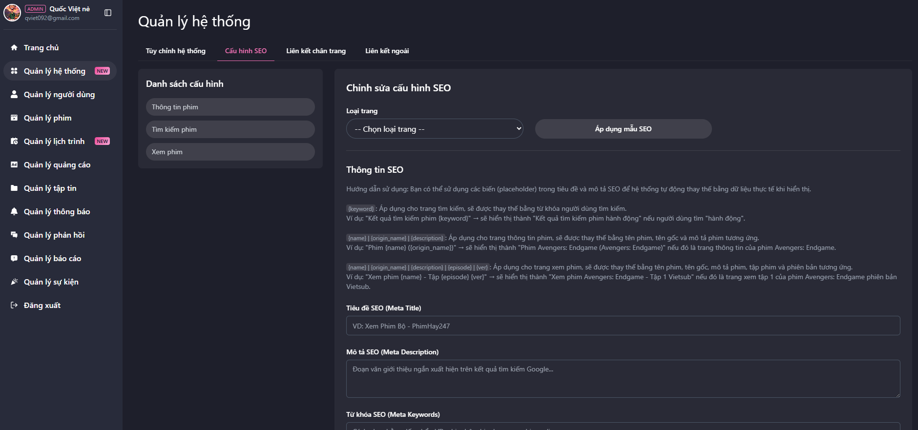Viewport: 918px width, 430px height.
Task: Click the Quản lý phim film icon
Action: pyautogui.click(x=14, y=118)
